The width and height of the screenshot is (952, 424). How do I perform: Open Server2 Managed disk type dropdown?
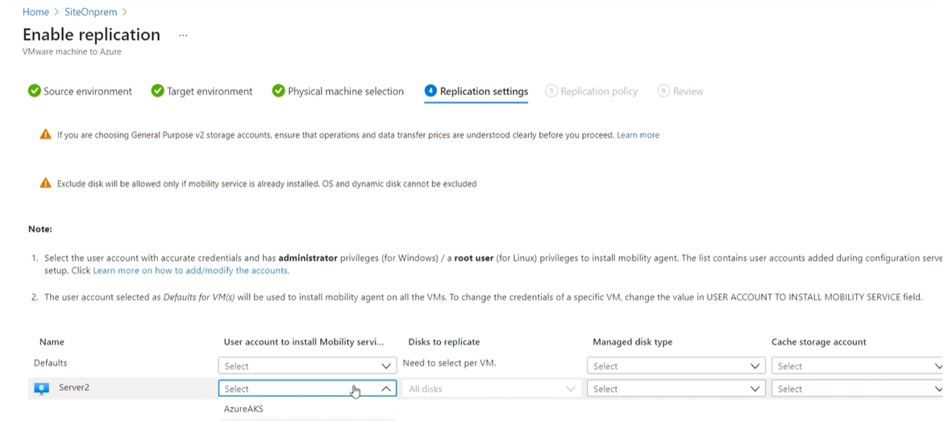pyautogui.click(x=676, y=389)
